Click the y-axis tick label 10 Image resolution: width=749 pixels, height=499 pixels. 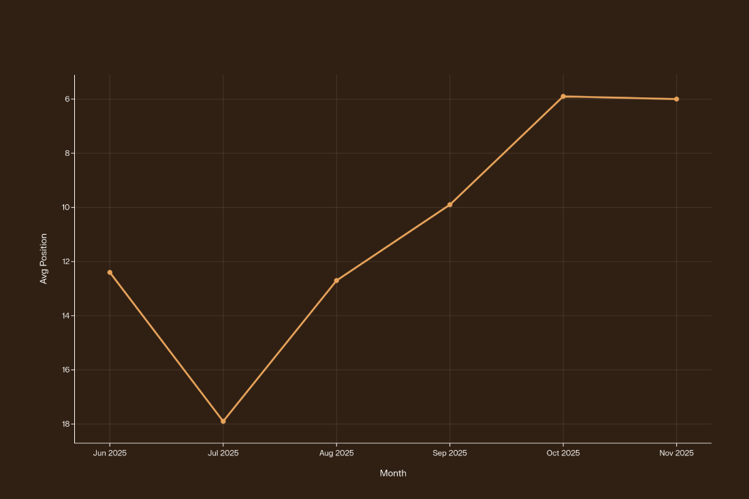click(66, 208)
